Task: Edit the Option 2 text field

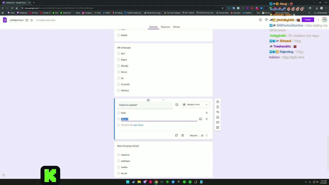Action: pos(159,119)
